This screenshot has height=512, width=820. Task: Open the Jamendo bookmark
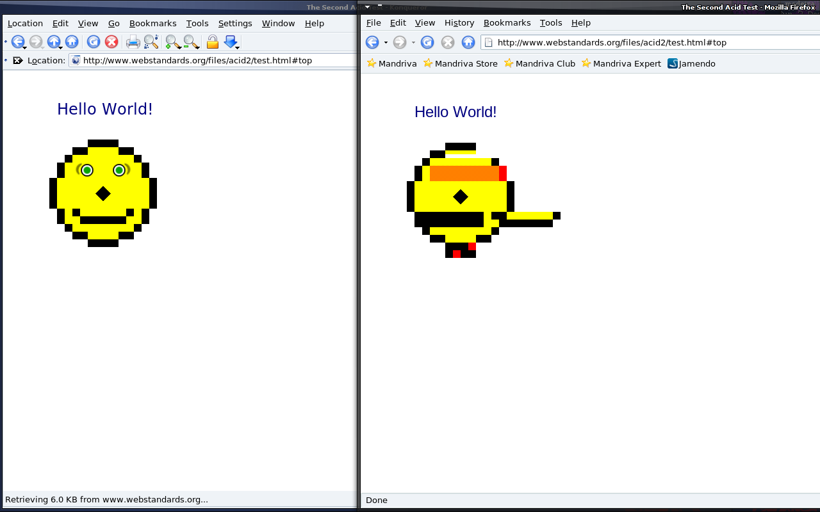pyautogui.click(x=691, y=63)
